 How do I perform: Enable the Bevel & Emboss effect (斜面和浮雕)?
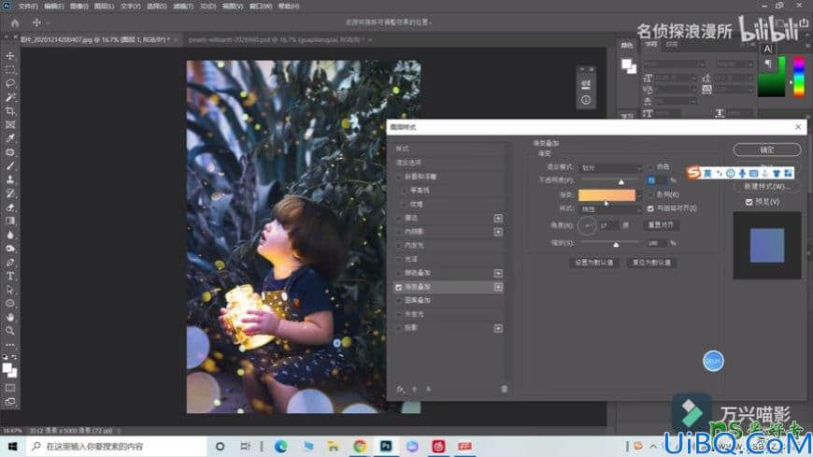pyautogui.click(x=399, y=177)
